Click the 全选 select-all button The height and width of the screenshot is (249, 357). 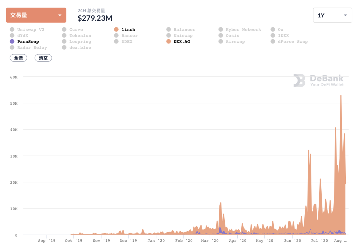tap(19, 58)
